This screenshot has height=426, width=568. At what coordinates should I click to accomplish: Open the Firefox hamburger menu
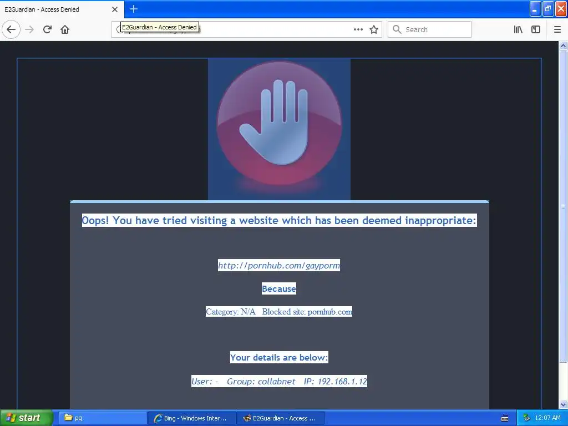[x=557, y=29]
